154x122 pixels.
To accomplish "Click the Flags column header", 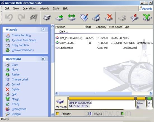I will pos(88,27).
